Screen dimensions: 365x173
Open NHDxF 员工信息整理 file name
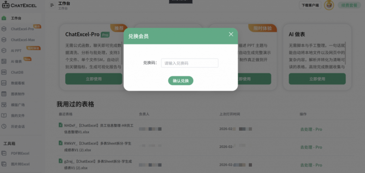click(x=99, y=129)
